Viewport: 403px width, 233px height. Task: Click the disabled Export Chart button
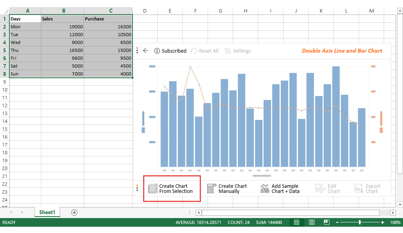pyautogui.click(x=367, y=189)
